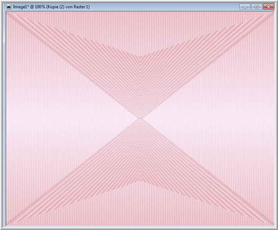The image size is (278, 230).
Task: Click the pale pink triangle on the left
Action: [x=53, y=119]
